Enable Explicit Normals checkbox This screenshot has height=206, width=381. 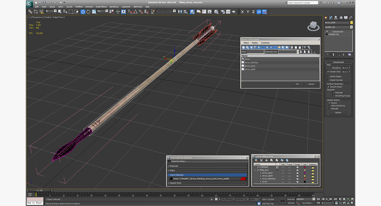[328, 80]
